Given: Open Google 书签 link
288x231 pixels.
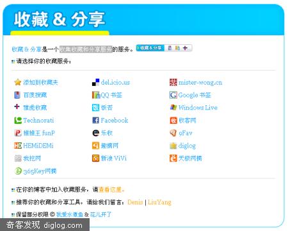Looking at the screenshot, I should pos(195,95).
